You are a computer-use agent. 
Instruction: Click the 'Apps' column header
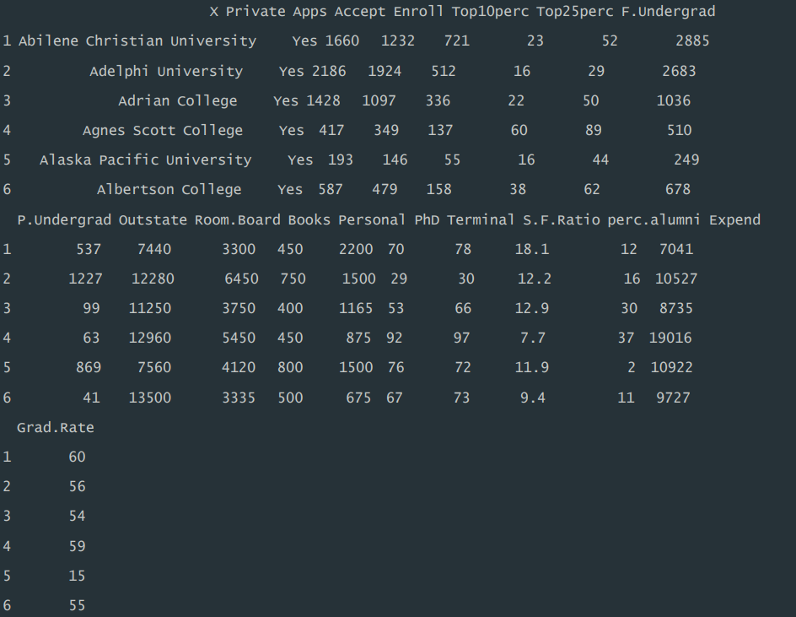point(309,12)
